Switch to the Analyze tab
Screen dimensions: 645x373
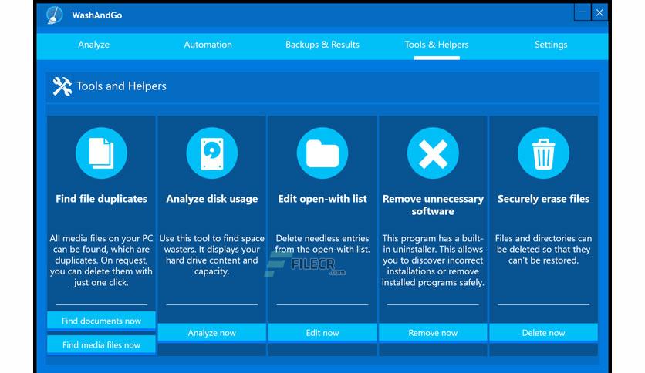click(94, 45)
